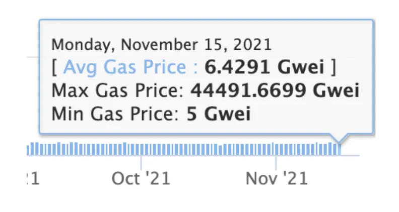Click the tick mark above Nov '21
Viewport: 399px width, 212px height.
pos(276,162)
